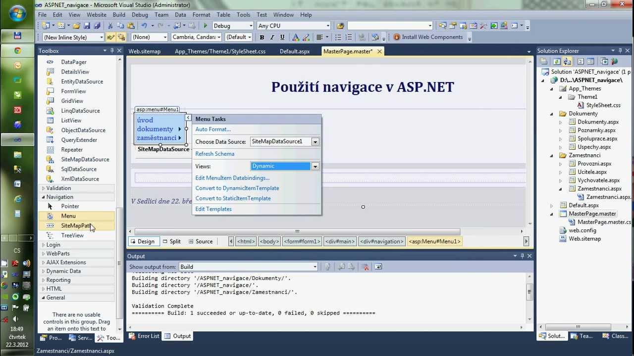634x356 pixels.
Task: Click the Save All toolbar icon
Action: pos(97,26)
